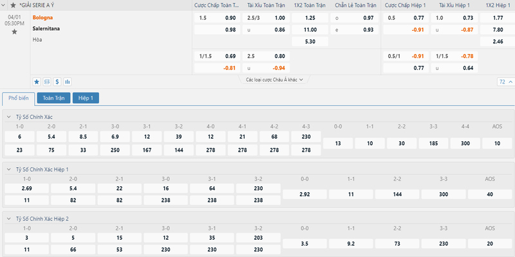The width and height of the screenshot is (515, 257).
Task: Open the Hiệp 1 tab
Action: click(x=86, y=98)
